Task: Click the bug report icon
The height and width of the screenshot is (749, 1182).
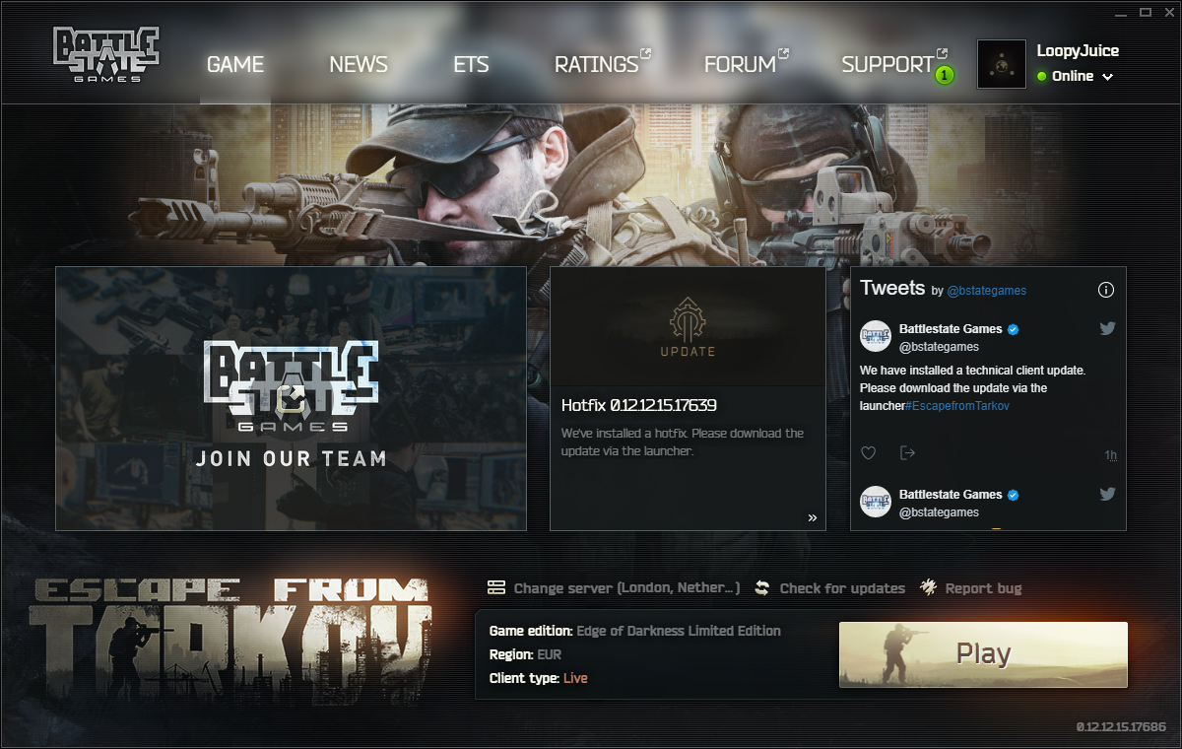Action: tap(928, 587)
